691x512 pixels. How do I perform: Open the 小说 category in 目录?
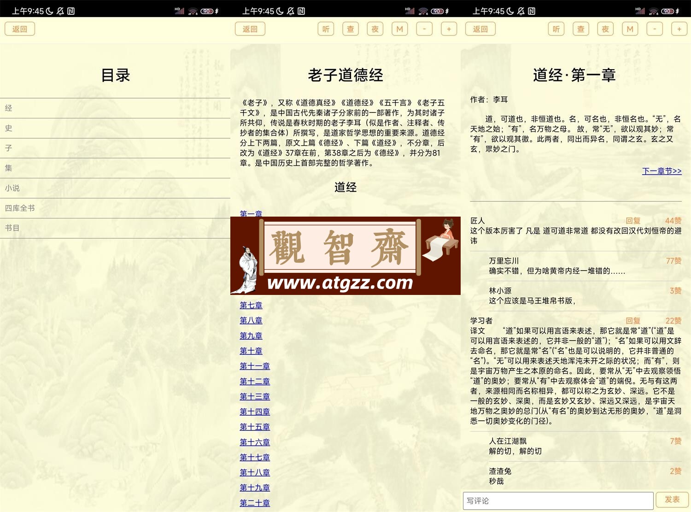(115, 188)
